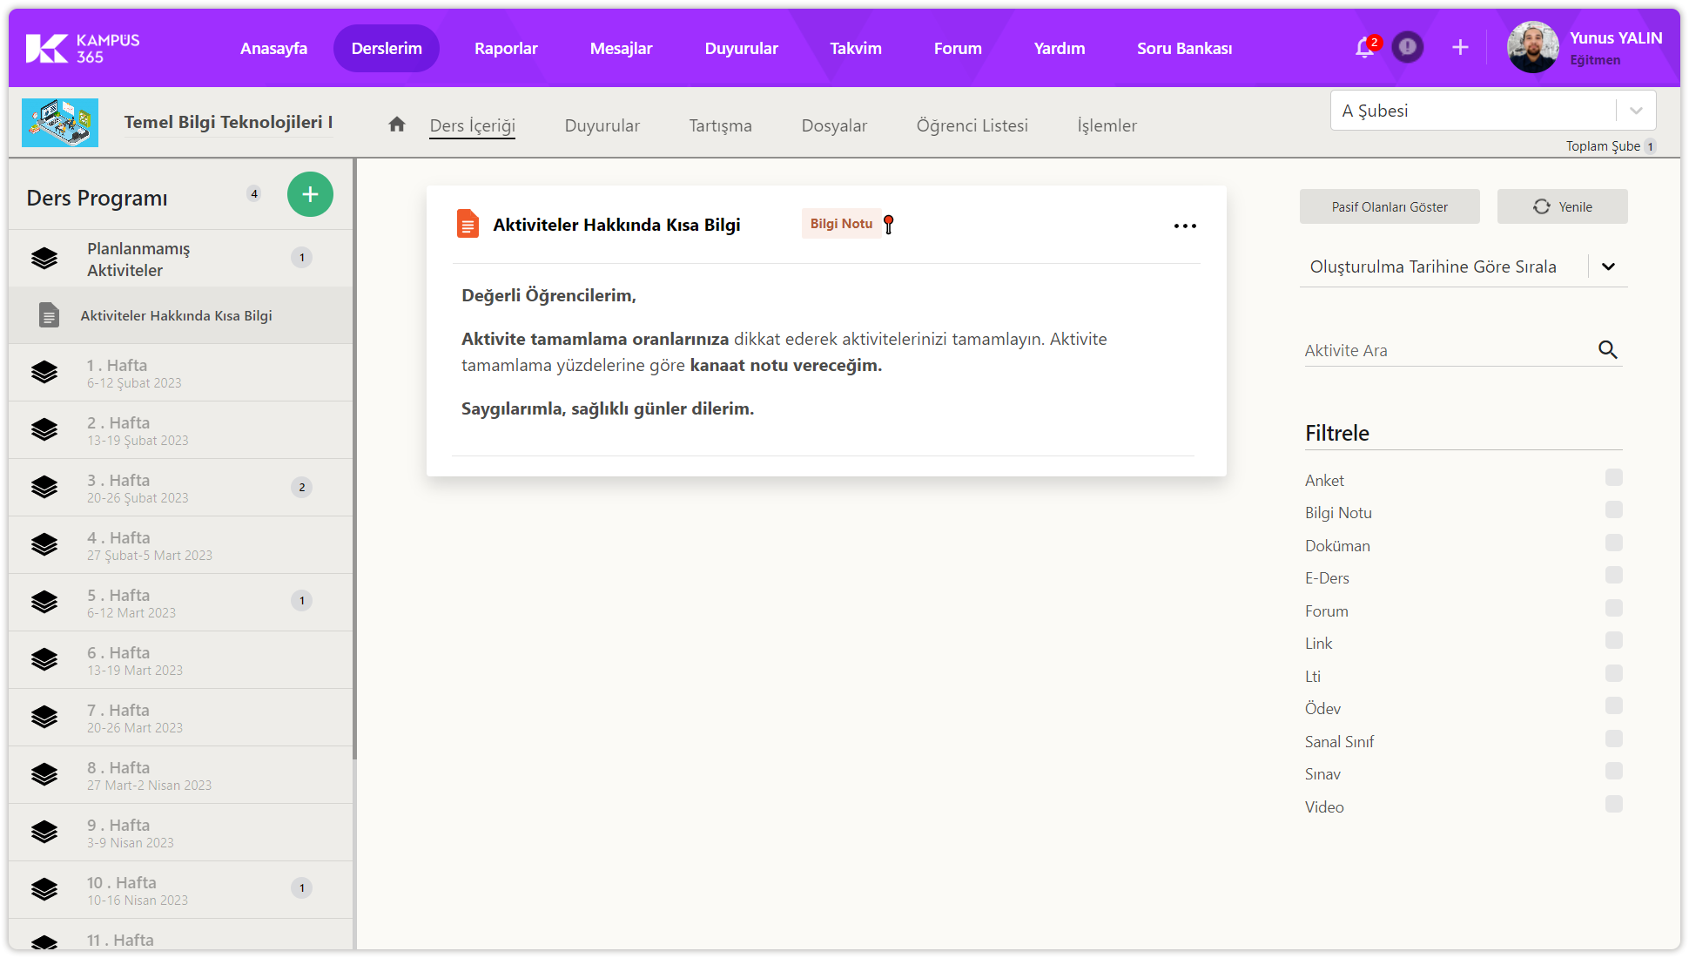Go to course home via house icon
This screenshot has width=1689, height=958.
click(397, 125)
